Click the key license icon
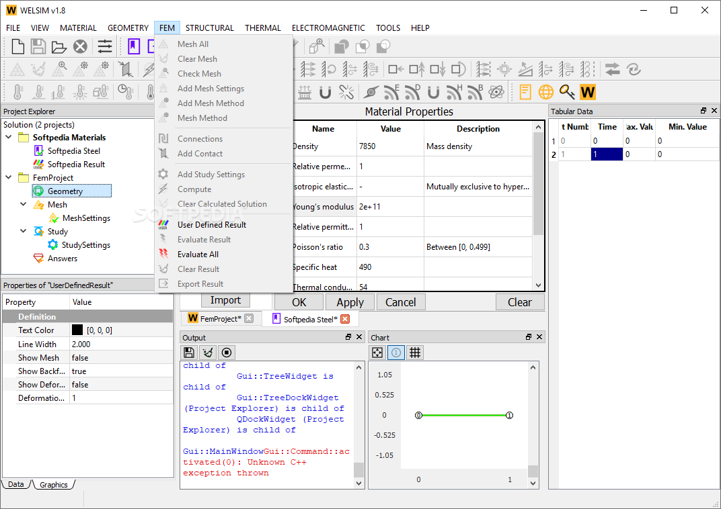The height and width of the screenshot is (509, 721). [567, 92]
